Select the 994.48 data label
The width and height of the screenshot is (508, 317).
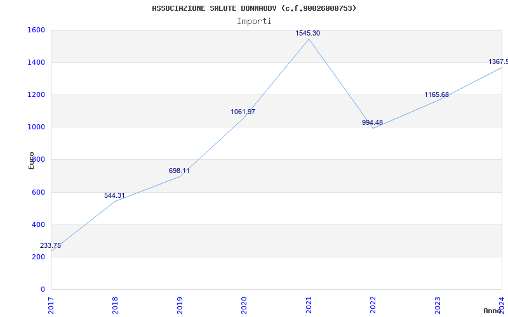coord(372,122)
